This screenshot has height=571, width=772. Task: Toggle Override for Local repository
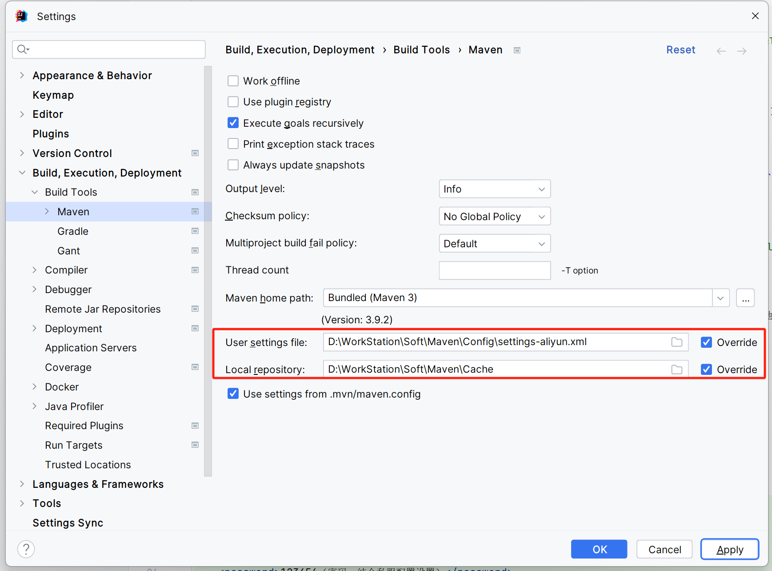(x=706, y=369)
